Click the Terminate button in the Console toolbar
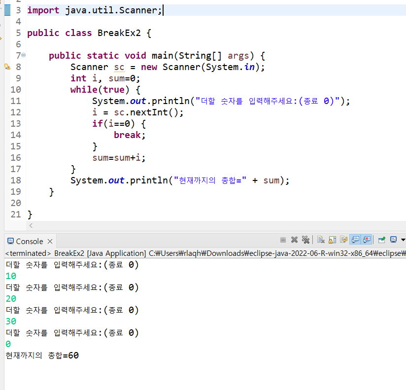 coord(283,240)
